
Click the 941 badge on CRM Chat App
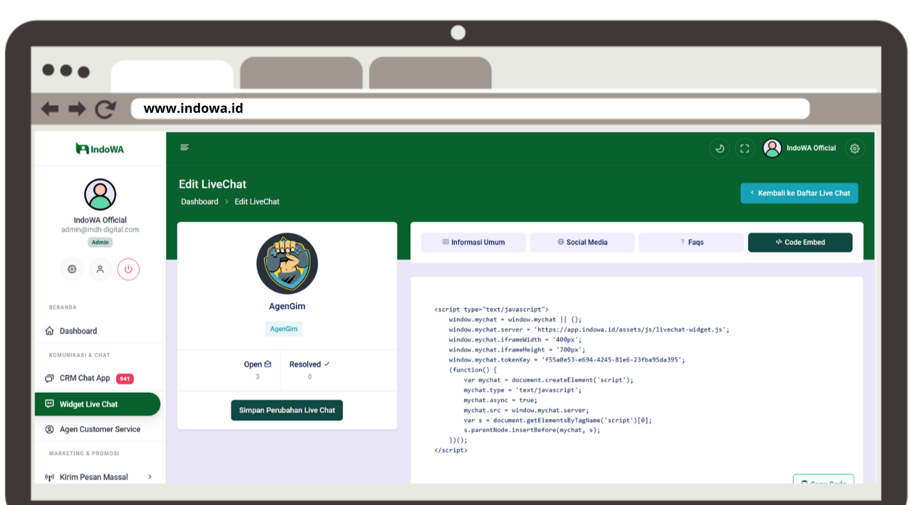(x=125, y=379)
